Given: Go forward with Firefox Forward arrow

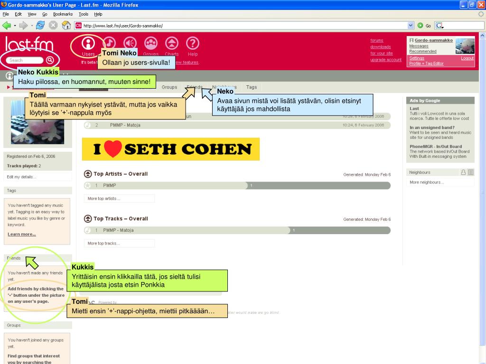Looking at the screenshot, I should pyautogui.click(x=24, y=26).
